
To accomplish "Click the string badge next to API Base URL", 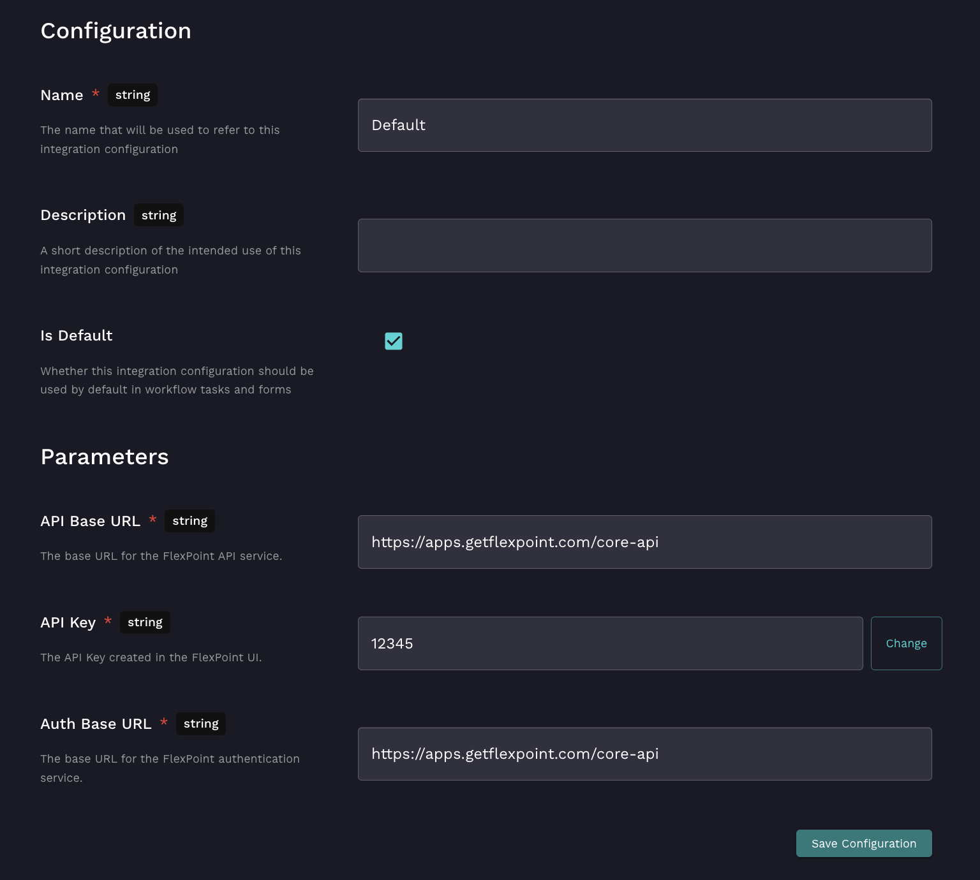I will [189, 521].
